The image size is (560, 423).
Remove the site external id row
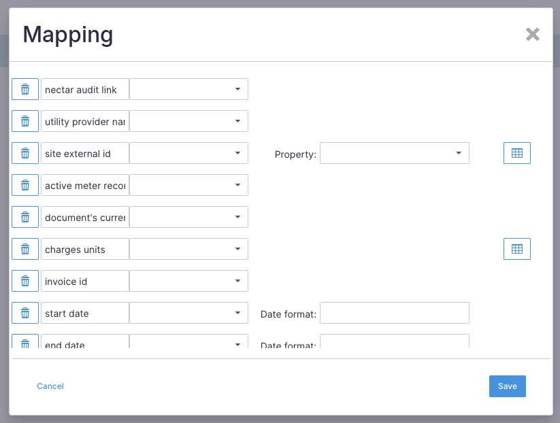[x=25, y=153]
